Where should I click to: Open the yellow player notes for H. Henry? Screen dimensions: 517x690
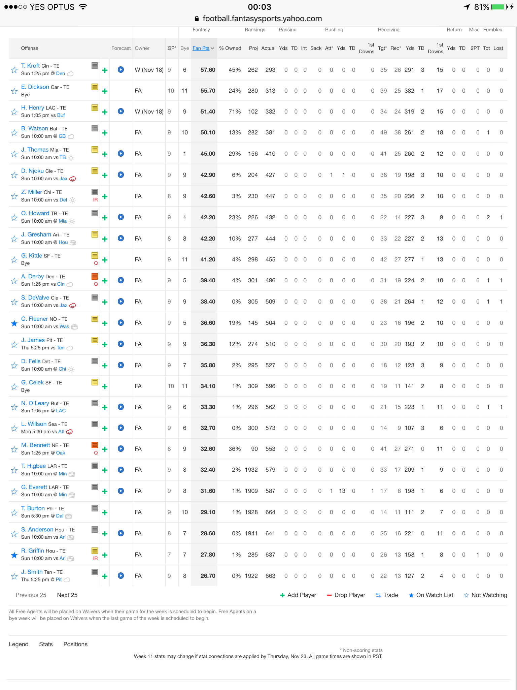pos(95,108)
